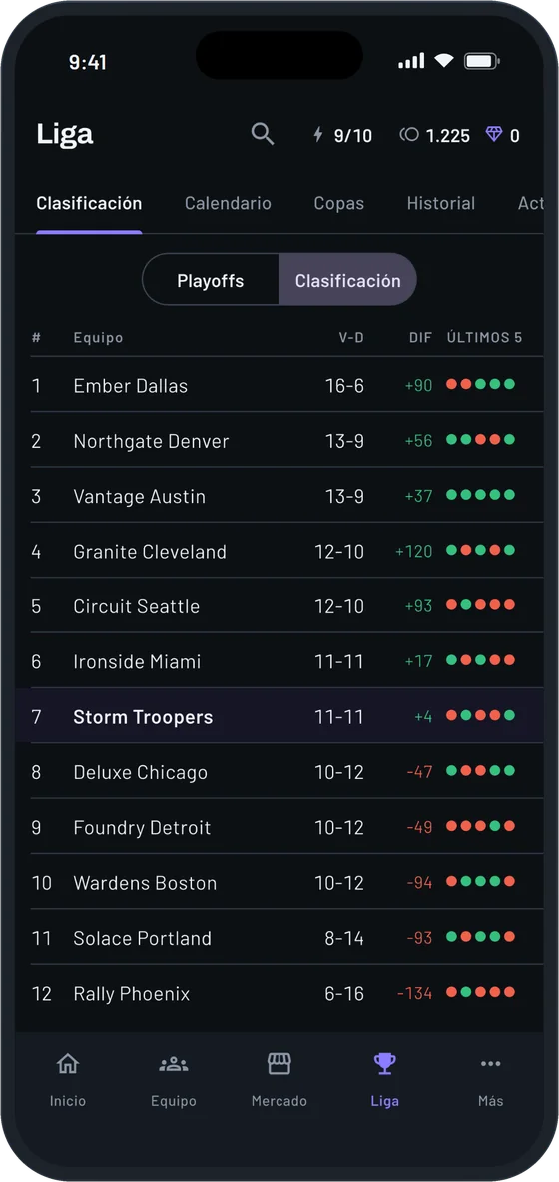
Task: Select the Liga trophy icon
Action: [385, 1064]
